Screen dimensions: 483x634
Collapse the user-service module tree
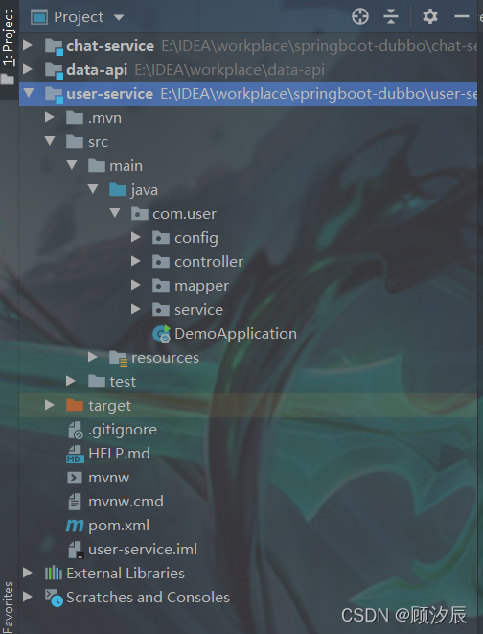tap(28, 93)
